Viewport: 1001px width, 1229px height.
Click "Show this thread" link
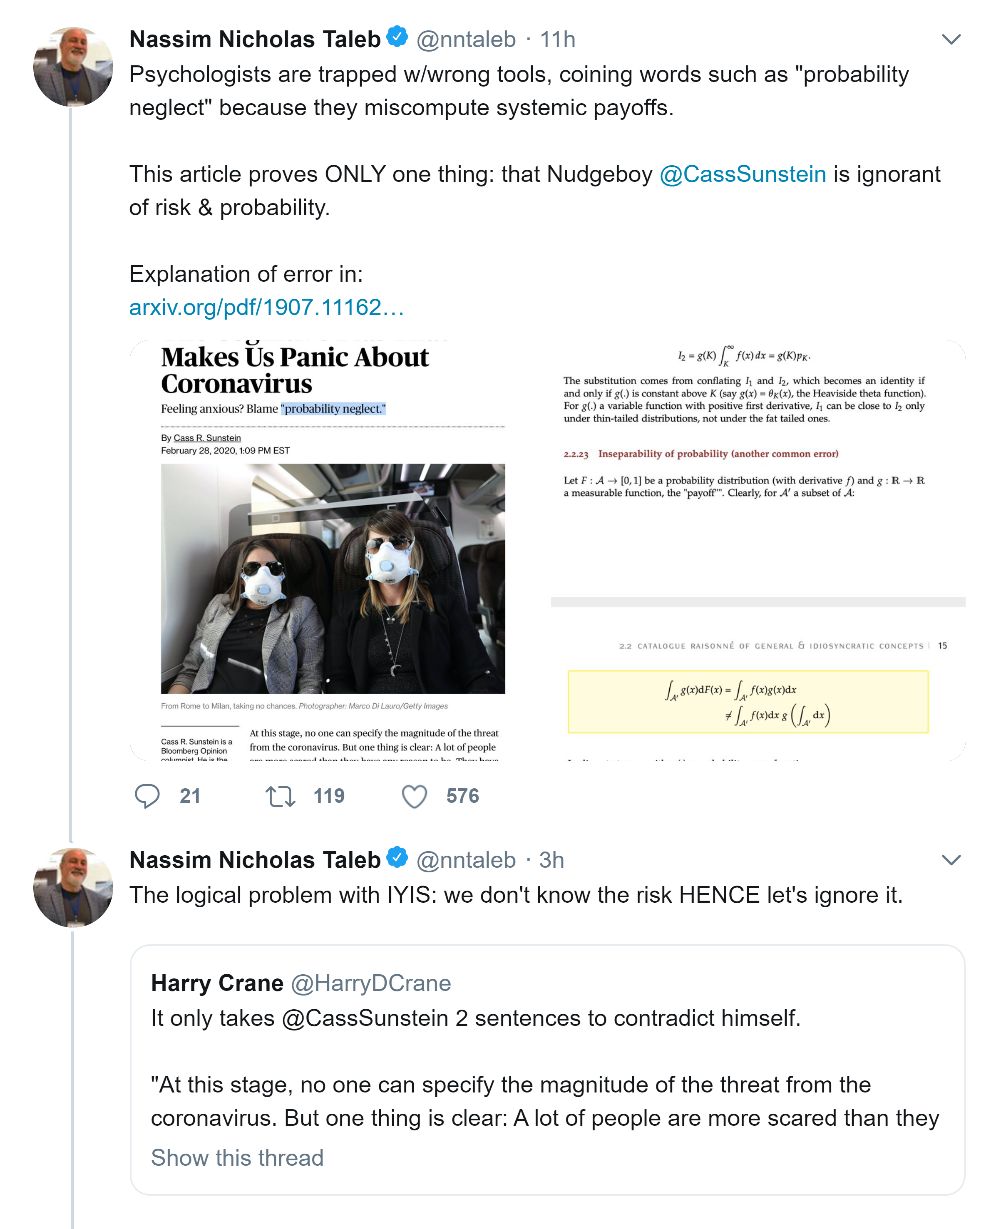click(237, 1157)
